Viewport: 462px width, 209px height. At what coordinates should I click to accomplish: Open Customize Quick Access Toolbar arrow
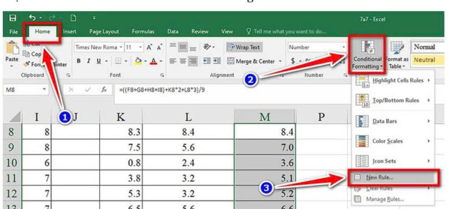tap(94, 18)
